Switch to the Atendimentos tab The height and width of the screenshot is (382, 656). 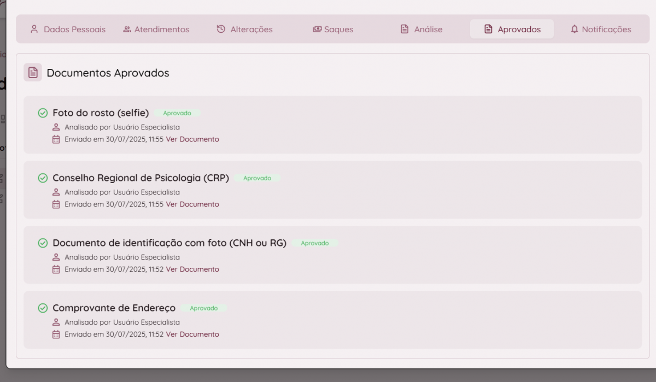[156, 30]
